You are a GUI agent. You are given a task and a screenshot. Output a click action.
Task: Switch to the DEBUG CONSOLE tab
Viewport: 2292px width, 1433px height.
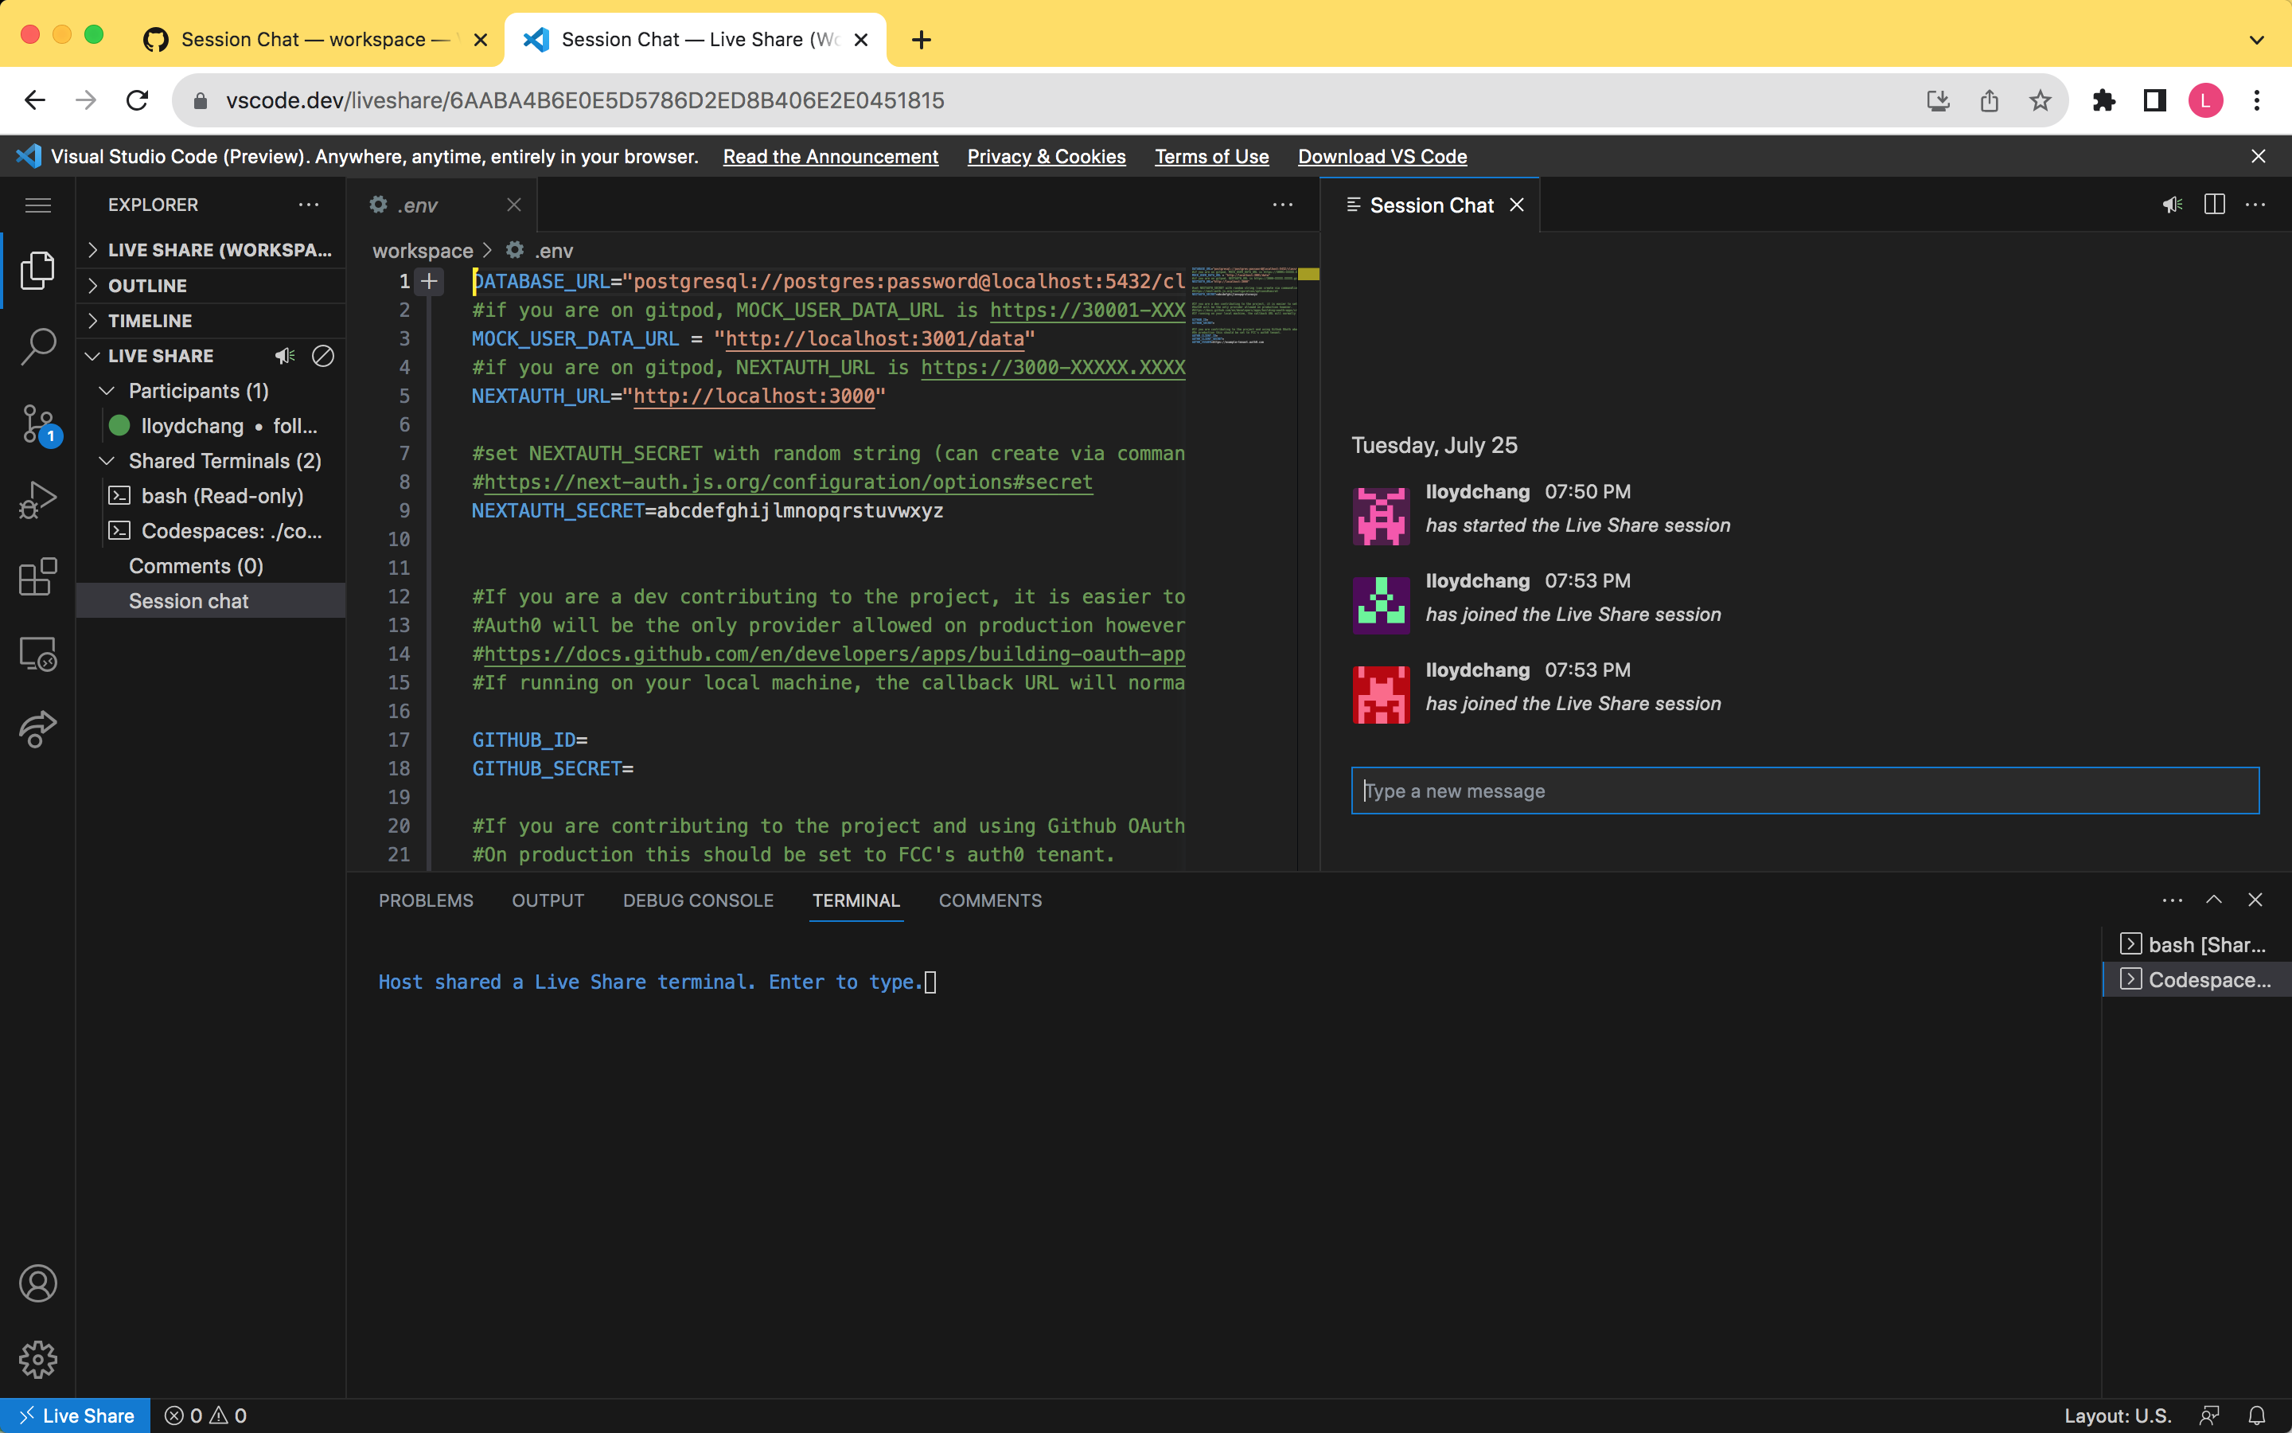pos(698,900)
